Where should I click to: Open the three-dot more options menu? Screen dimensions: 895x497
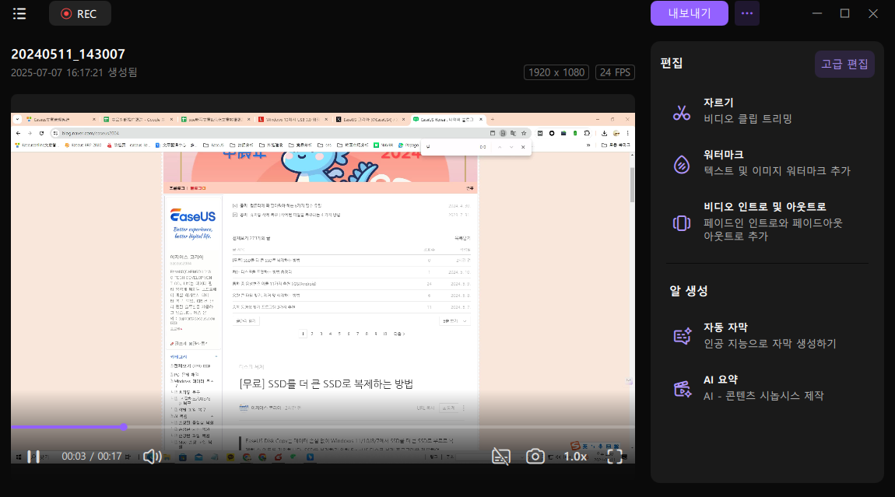[746, 13]
